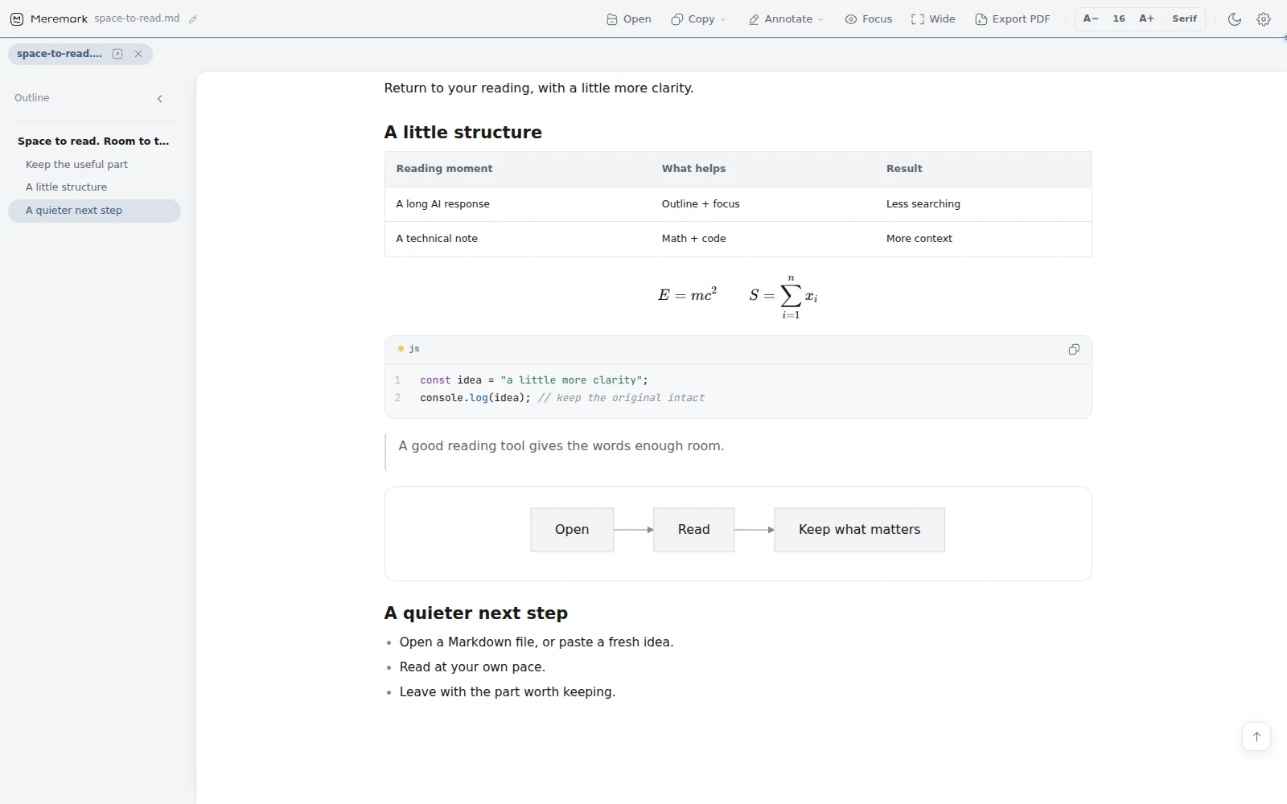The height and width of the screenshot is (804, 1287).
Task: Click the pop-out icon on the file tab
Action: pyautogui.click(x=117, y=54)
